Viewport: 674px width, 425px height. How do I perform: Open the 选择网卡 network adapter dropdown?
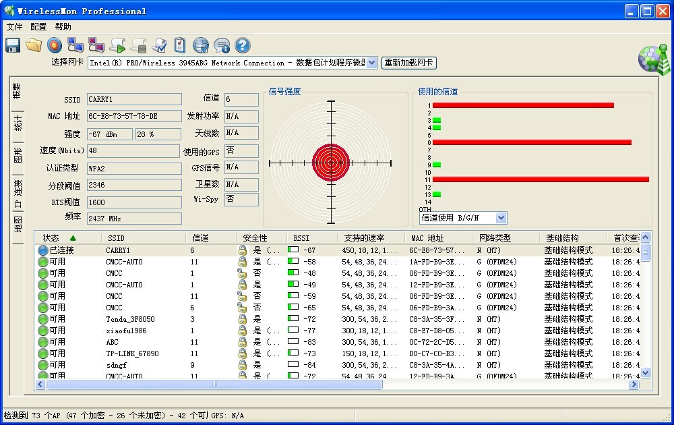click(371, 63)
